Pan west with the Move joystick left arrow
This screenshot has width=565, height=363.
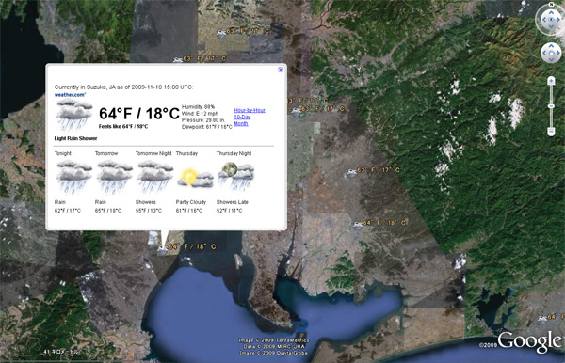(544, 53)
